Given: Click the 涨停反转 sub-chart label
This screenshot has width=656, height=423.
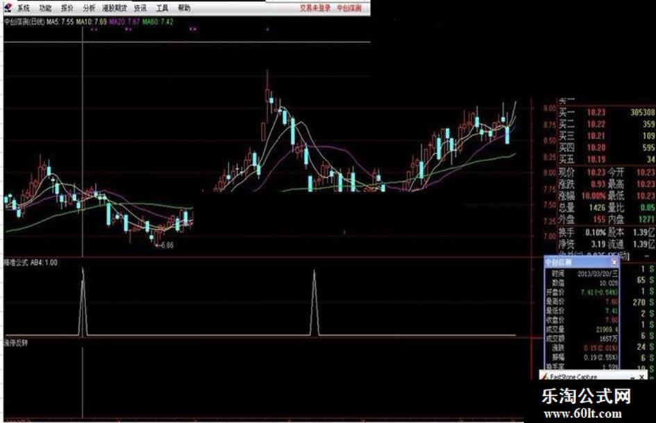Looking at the screenshot, I should (16, 343).
